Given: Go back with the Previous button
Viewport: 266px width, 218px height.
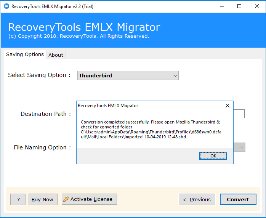Looking at the screenshot, I should 197,199.
